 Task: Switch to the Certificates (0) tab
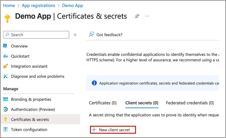pyautogui.click(x=102, y=103)
